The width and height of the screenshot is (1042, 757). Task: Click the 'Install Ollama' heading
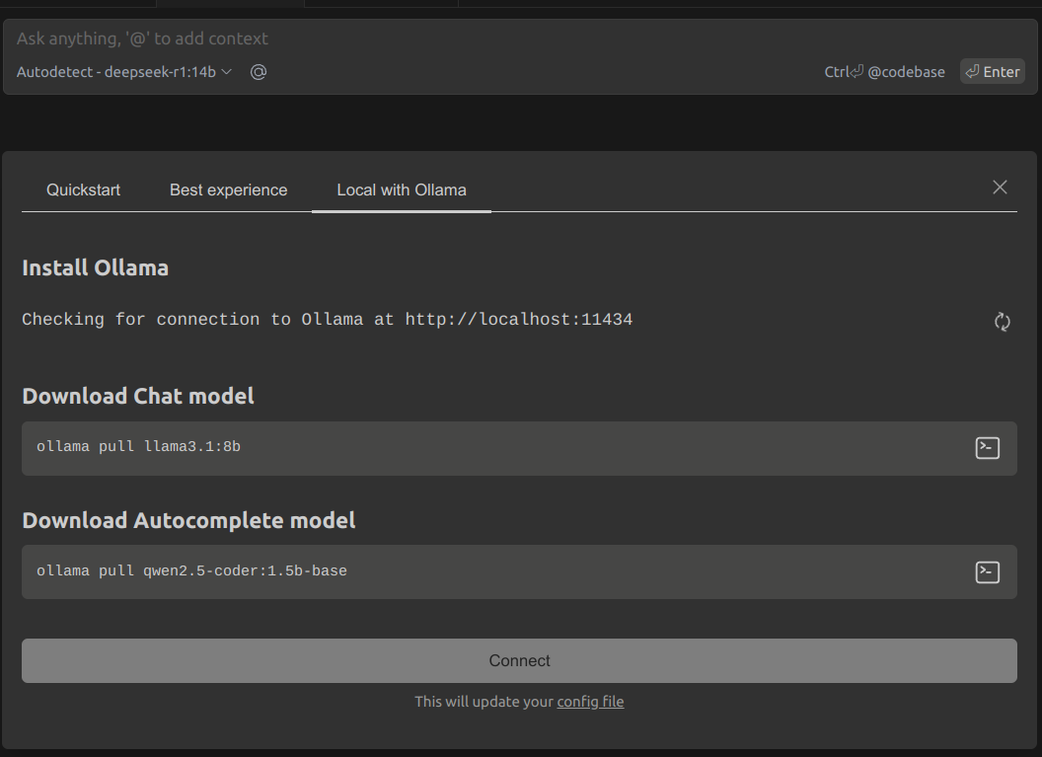click(95, 267)
